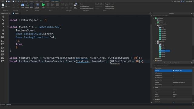Click the Workspace globe icon in Explorer
Screen dimensions: 194x109
(x=156, y=18)
